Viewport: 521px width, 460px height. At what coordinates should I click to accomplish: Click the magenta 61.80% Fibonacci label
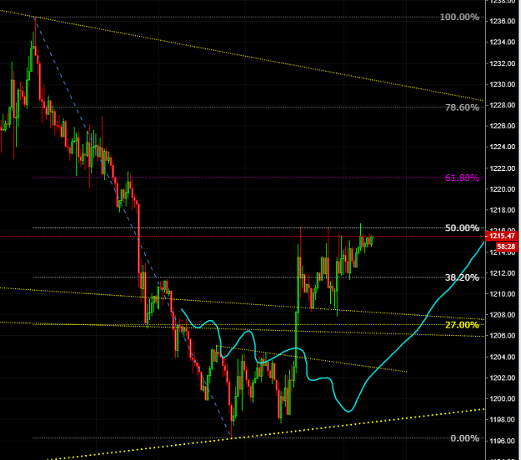coord(462,177)
